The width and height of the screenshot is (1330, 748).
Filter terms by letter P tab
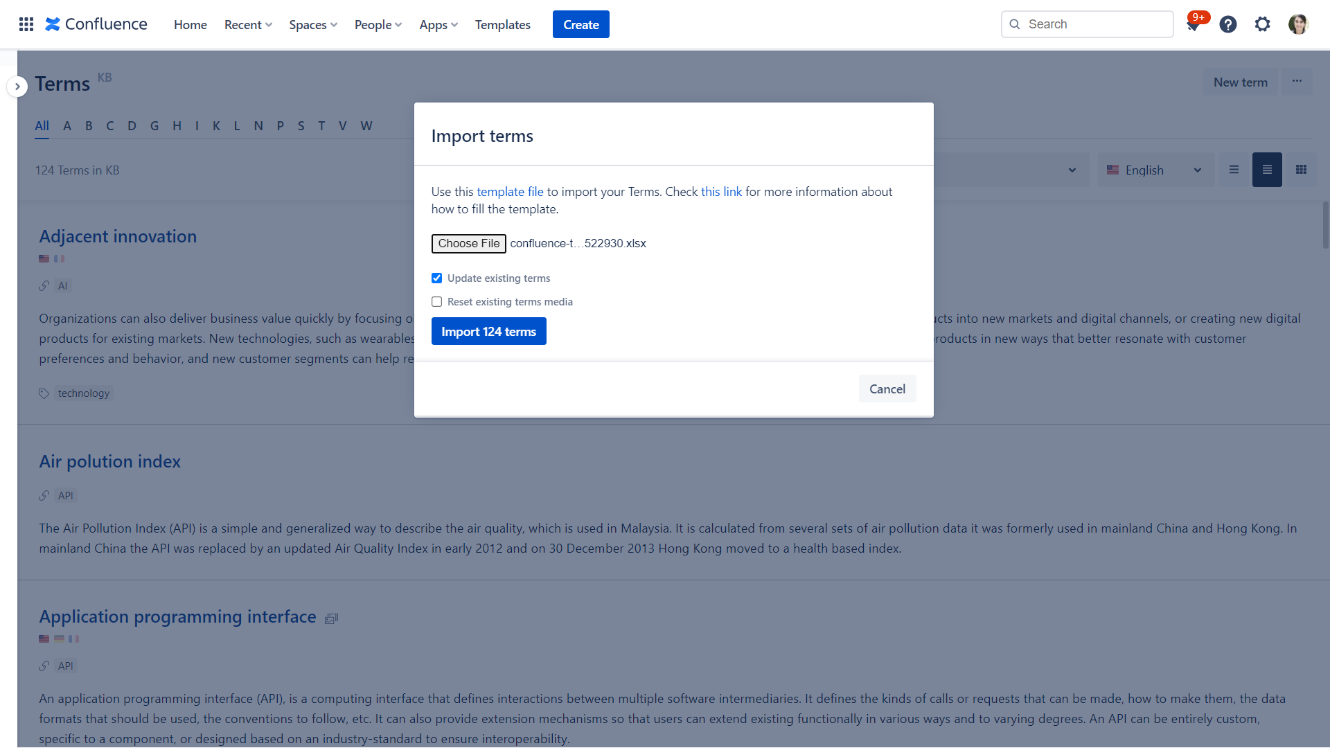(x=280, y=126)
